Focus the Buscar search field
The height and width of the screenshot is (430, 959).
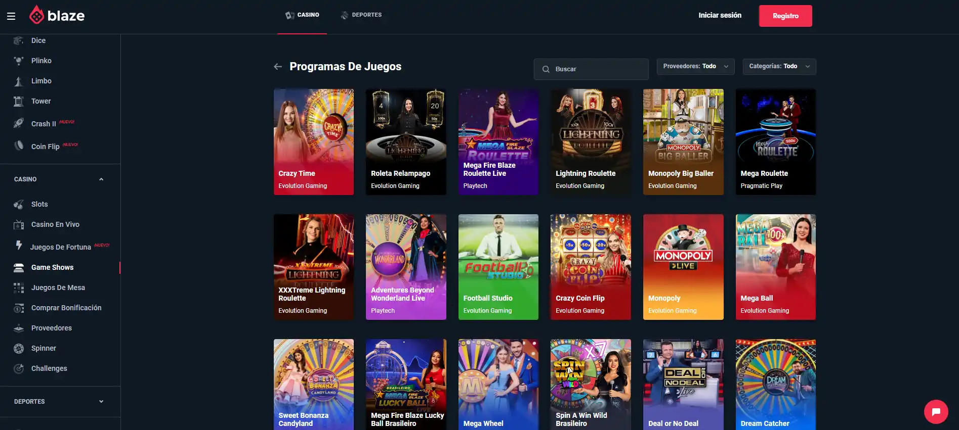[x=591, y=69]
